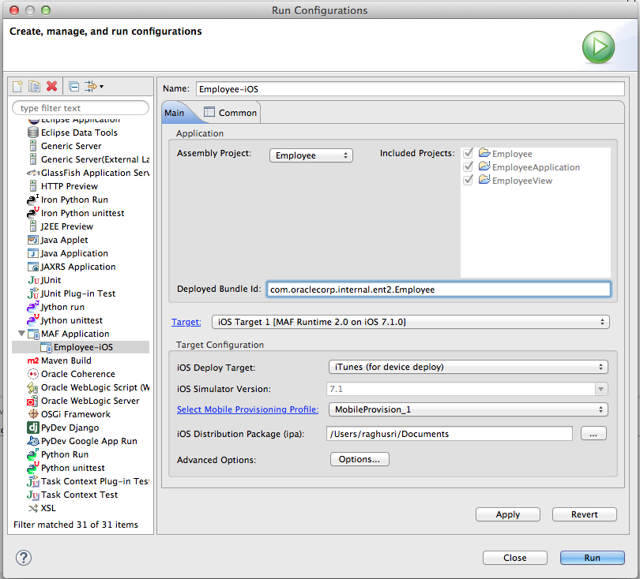Click Select Mobile Provisioning Profile link
The height and width of the screenshot is (579, 640).
tap(247, 409)
